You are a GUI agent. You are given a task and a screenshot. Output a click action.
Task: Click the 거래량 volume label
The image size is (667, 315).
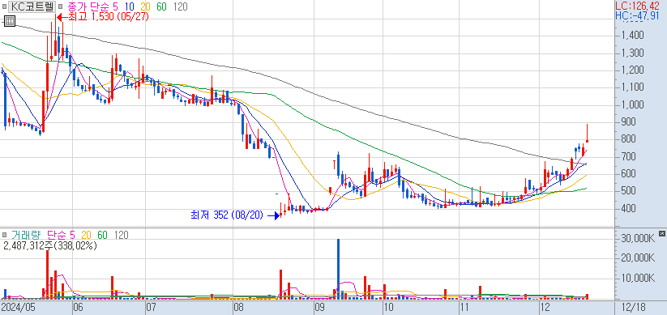tap(28, 235)
